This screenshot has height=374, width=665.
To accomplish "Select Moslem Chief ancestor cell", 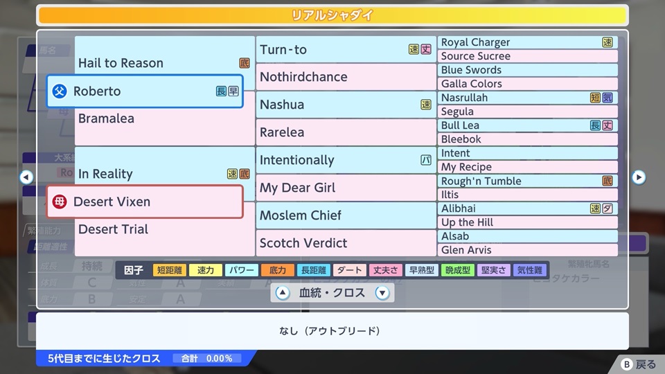I will (x=346, y=215).
